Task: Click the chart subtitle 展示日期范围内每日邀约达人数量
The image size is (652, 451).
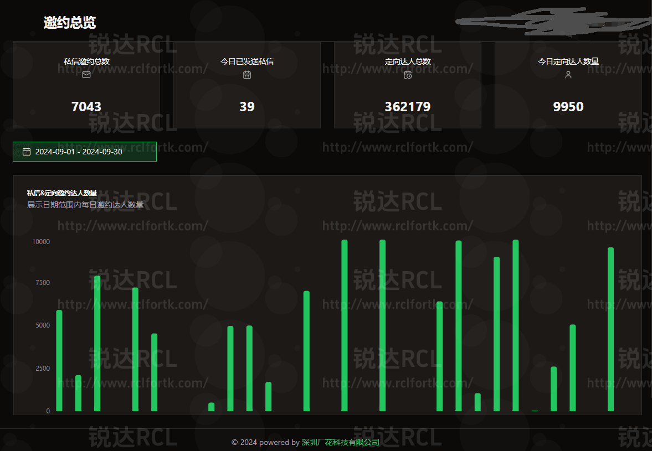Action: pos(86,204)
